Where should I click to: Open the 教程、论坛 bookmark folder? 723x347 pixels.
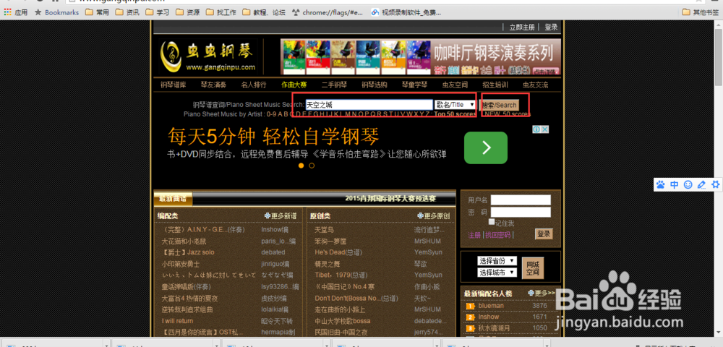[x=264, y=12]
